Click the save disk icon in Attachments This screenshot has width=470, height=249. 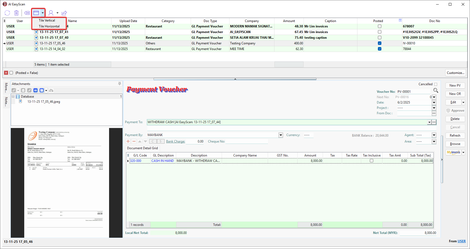click(42, 90)
